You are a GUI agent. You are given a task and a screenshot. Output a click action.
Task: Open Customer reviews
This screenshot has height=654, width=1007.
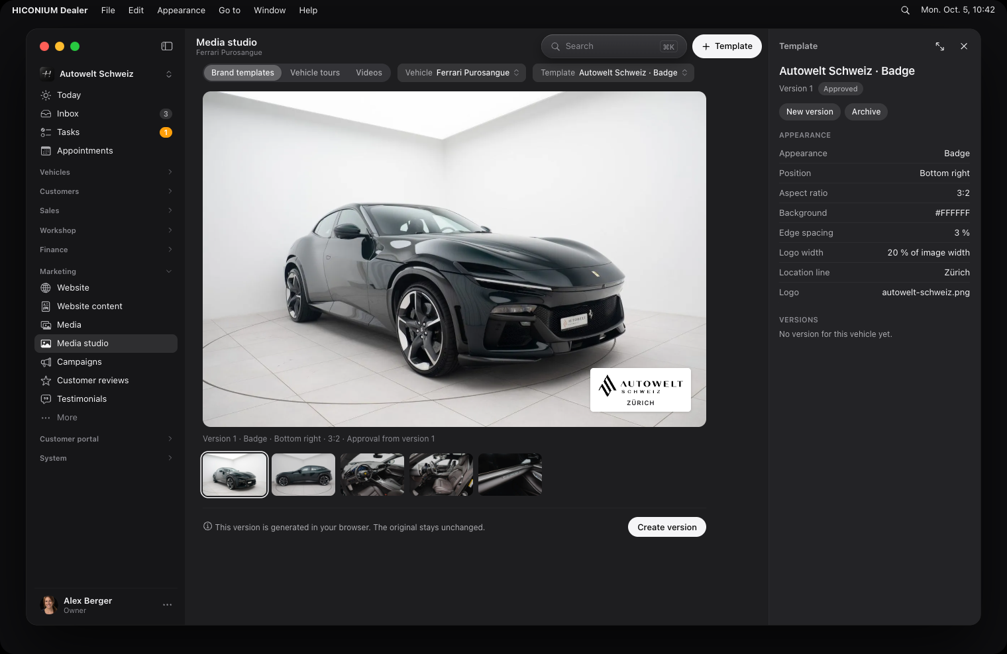coord(106,381)
